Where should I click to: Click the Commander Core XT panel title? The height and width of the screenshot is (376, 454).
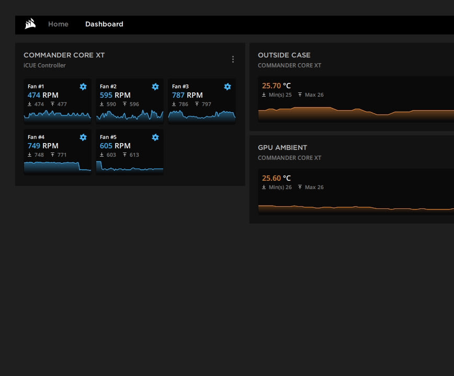coord(64,55)
